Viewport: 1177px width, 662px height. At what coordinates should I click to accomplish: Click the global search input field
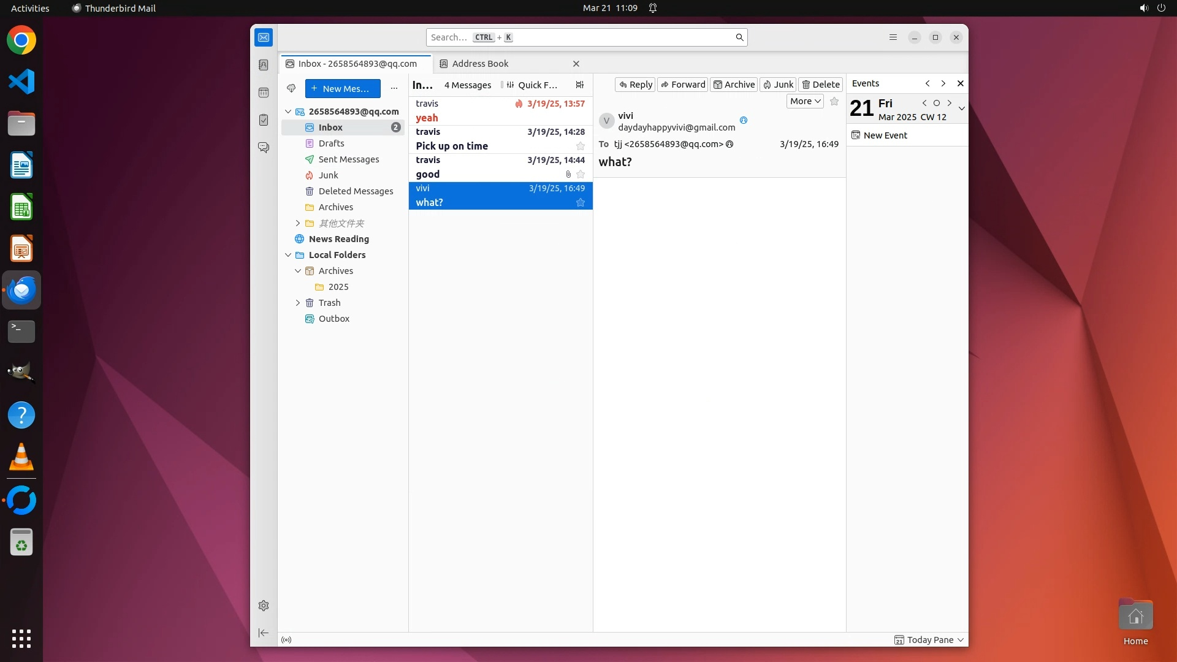579,37
